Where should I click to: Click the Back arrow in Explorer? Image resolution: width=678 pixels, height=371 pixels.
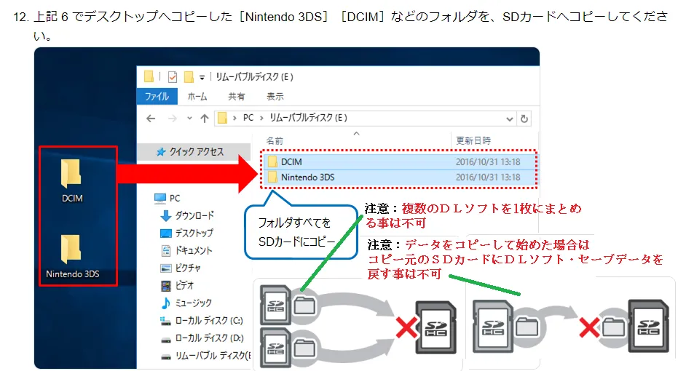(x=151, y=119)
